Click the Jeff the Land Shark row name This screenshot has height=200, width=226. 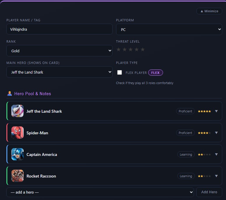tap(44, 111)
